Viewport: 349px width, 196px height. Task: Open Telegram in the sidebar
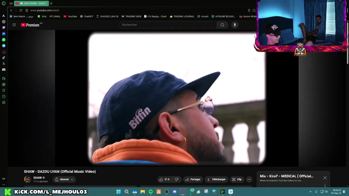4,46
